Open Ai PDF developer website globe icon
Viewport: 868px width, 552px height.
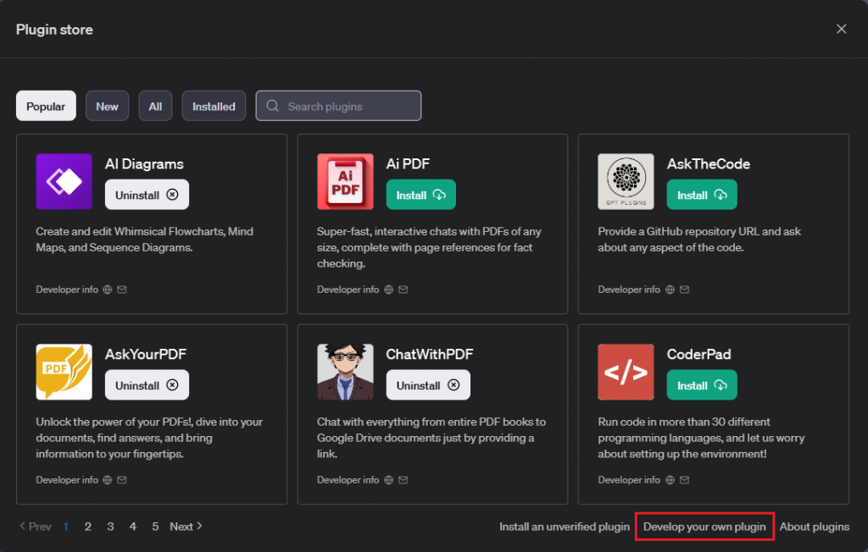388,290
